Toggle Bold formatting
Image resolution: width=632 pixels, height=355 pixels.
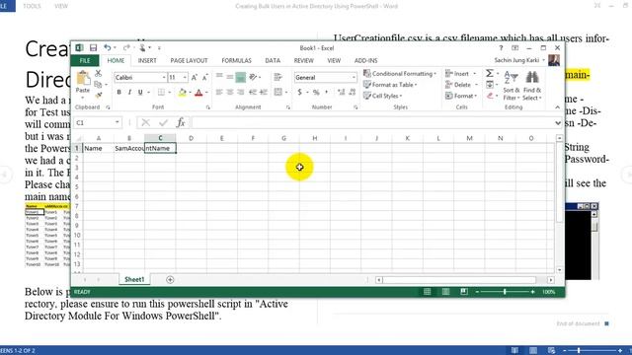click(118, 93)
